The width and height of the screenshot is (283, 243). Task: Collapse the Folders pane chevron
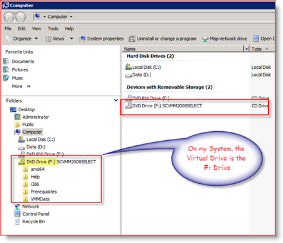click(x=116, y=100)
